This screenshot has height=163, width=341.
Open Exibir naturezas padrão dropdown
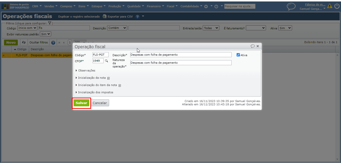point(46,34)
